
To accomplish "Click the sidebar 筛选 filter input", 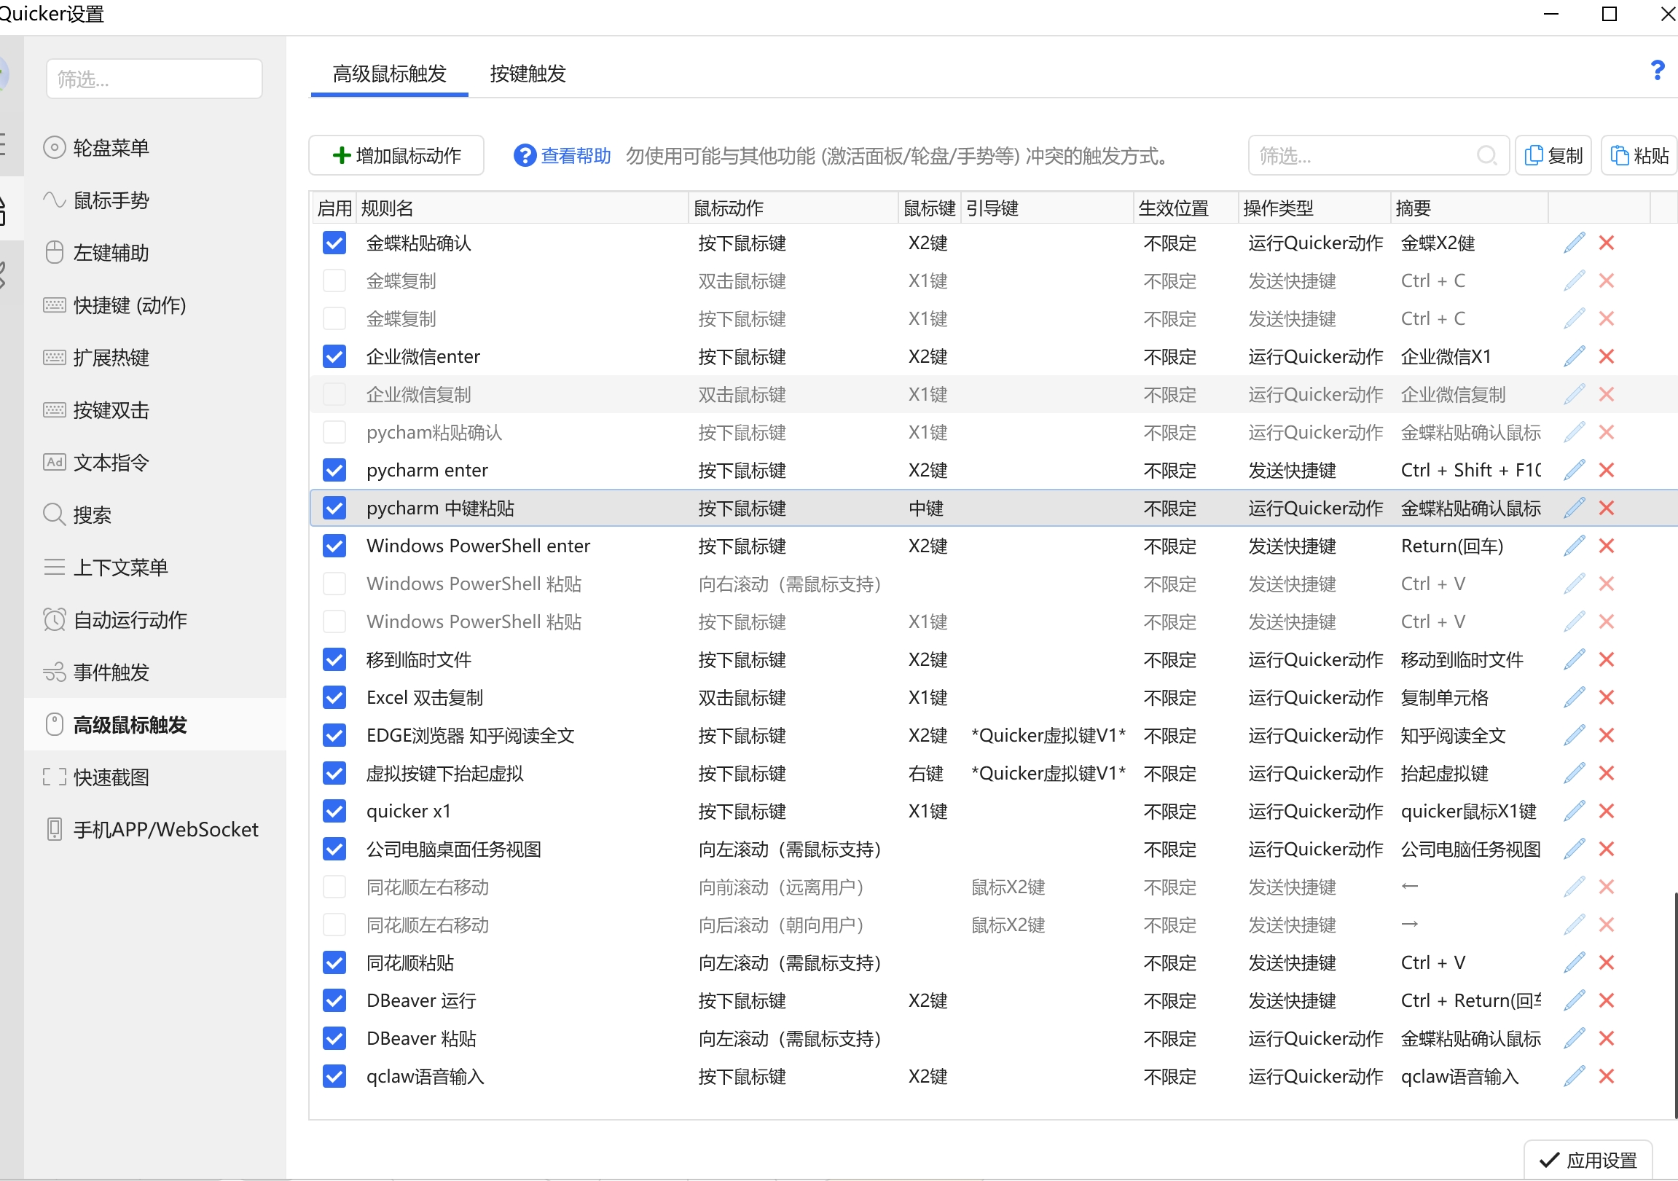I will [x=154, y=79].
